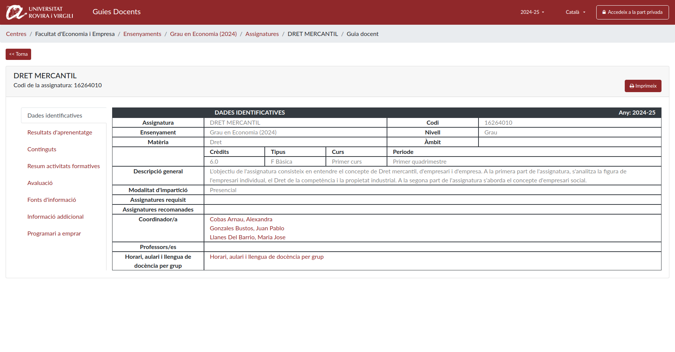Click the Universitat Rovira i Virgili logo
Viewport: 675px width, 352px height.
[39, 12]
